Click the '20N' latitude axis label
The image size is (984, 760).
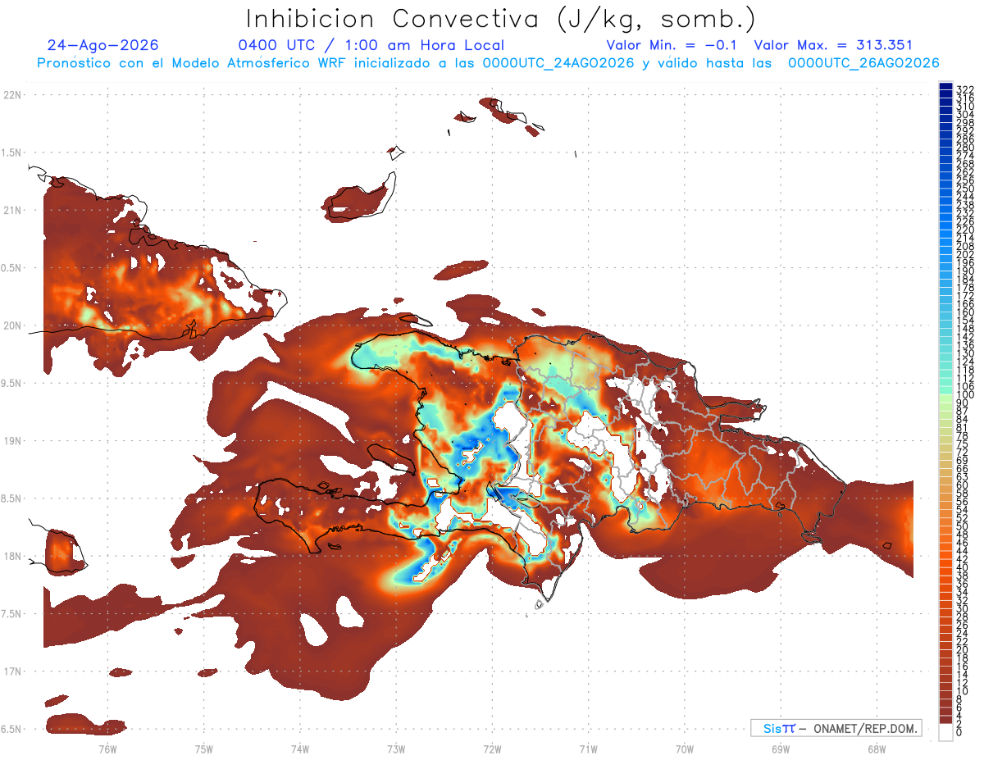click(12, 325)
